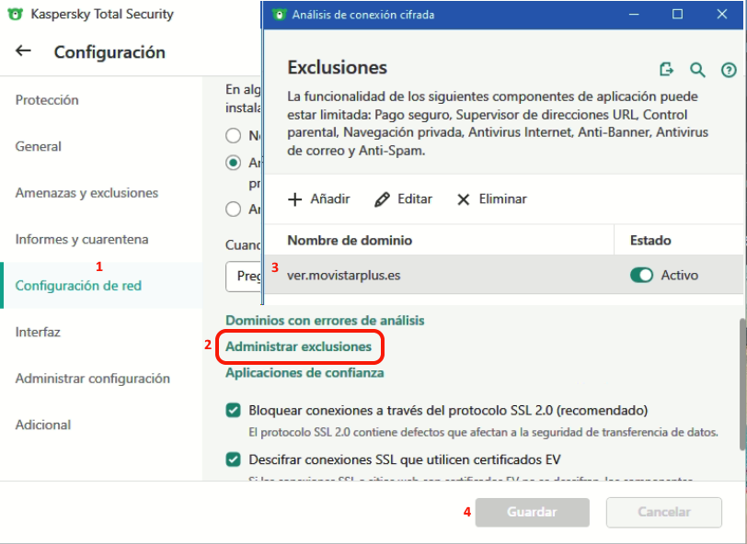Toggle Descifrar conexiones SSL certificados EV checkbox
This screenshot has height=544, width=747.
(233, 459)
